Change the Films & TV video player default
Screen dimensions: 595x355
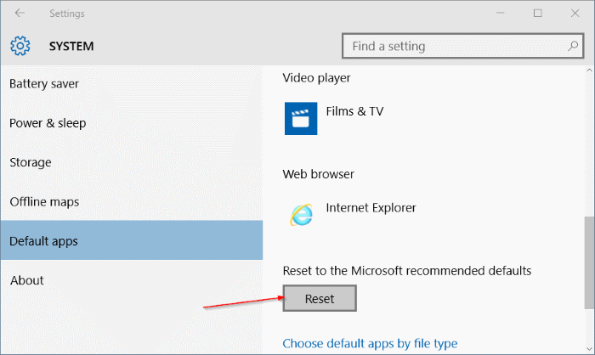coord(354,111)
